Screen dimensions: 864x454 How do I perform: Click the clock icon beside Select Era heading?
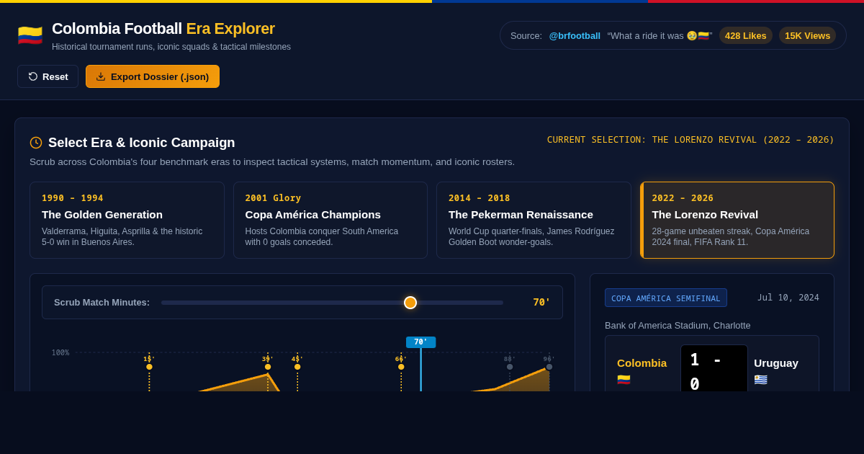point(36,143)
